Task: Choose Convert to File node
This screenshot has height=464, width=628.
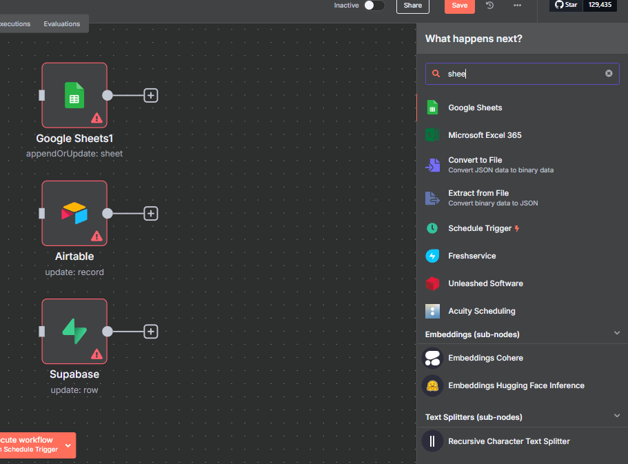Action: (523, 165)
